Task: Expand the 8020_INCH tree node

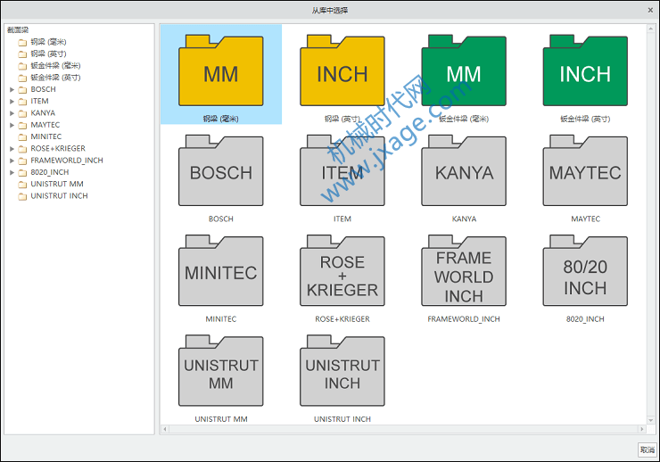Action: 12,172
